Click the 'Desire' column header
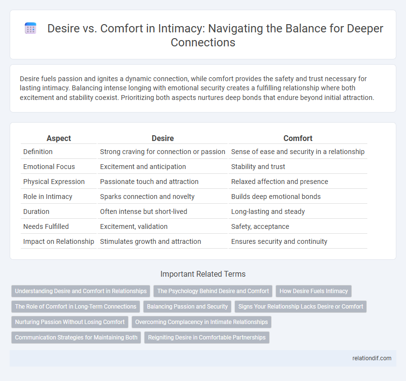 click(162, 139)
